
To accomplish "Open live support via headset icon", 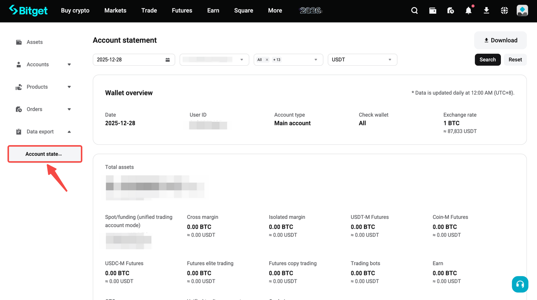I will (x=520, y=284).
